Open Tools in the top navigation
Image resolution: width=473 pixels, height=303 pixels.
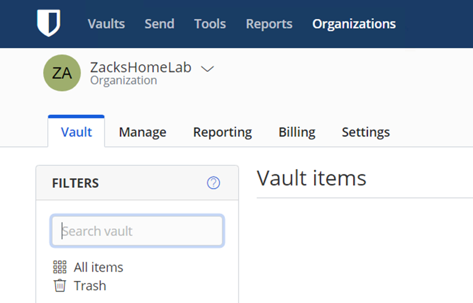[x=210, y=24]
